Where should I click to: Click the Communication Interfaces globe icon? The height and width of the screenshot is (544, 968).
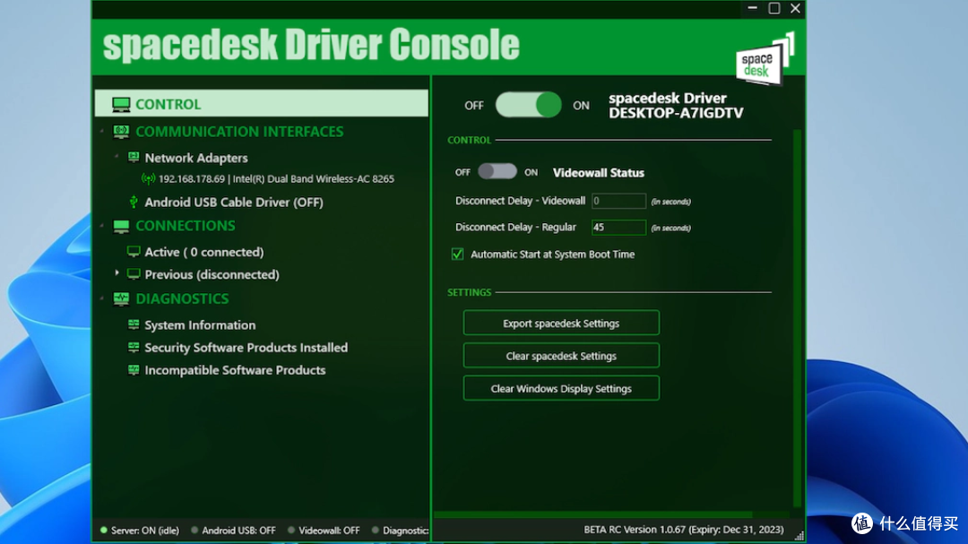point(121,132)
